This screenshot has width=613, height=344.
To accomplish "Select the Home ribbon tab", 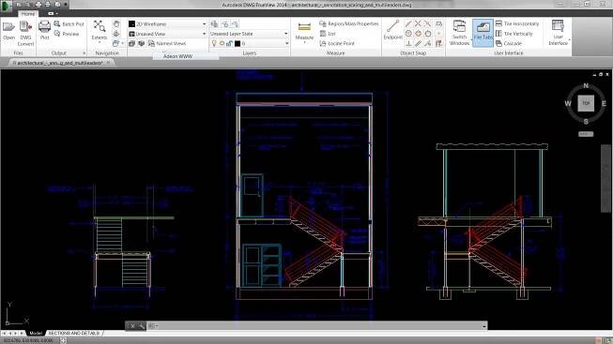I will coord(28,14).
